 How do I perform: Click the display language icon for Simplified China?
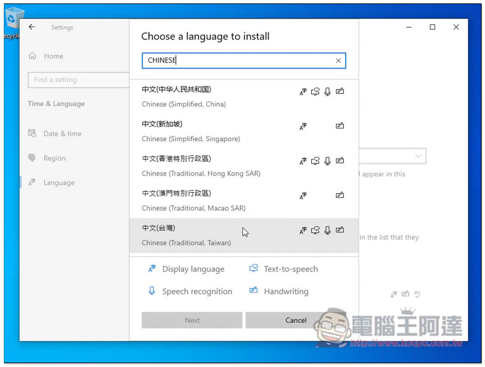pyautogui.click(x=303, y=92)
